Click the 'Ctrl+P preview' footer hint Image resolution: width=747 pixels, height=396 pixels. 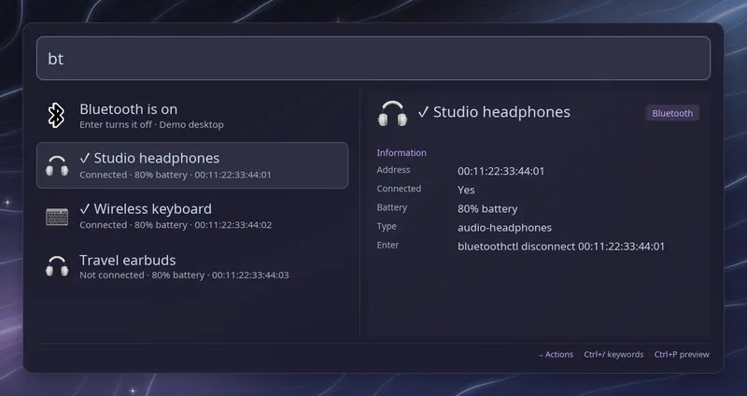coord(682,355)
